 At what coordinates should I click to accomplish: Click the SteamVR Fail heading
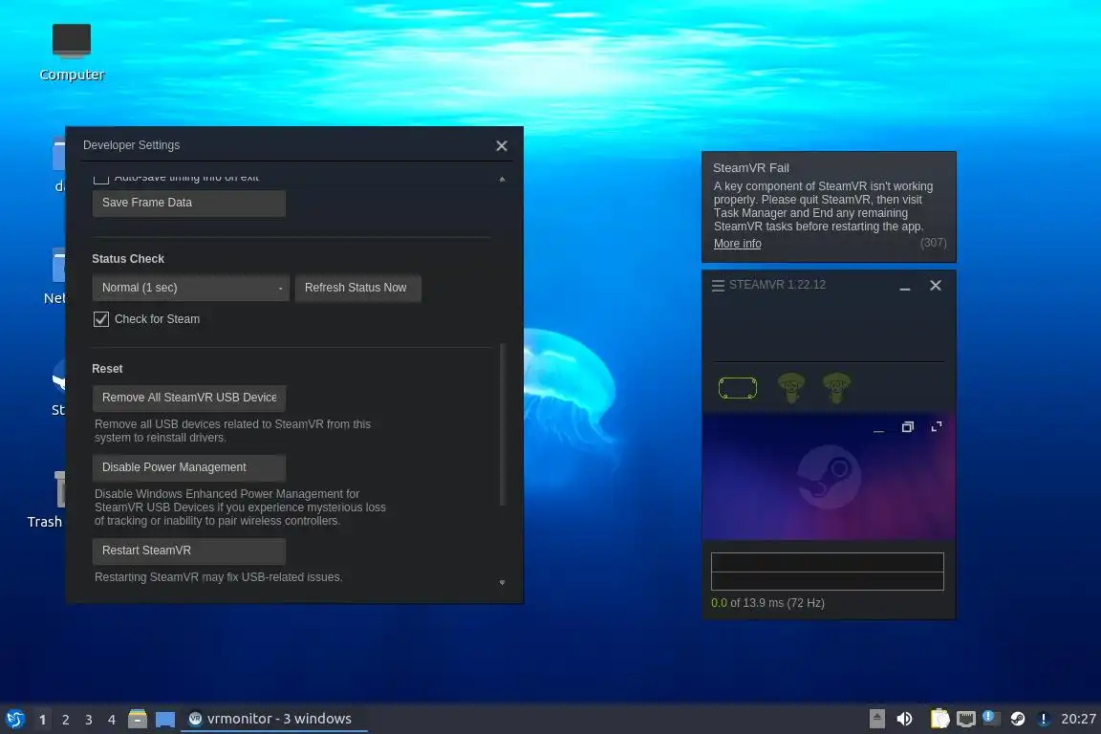pyautogui.click(x=750, y=168)
